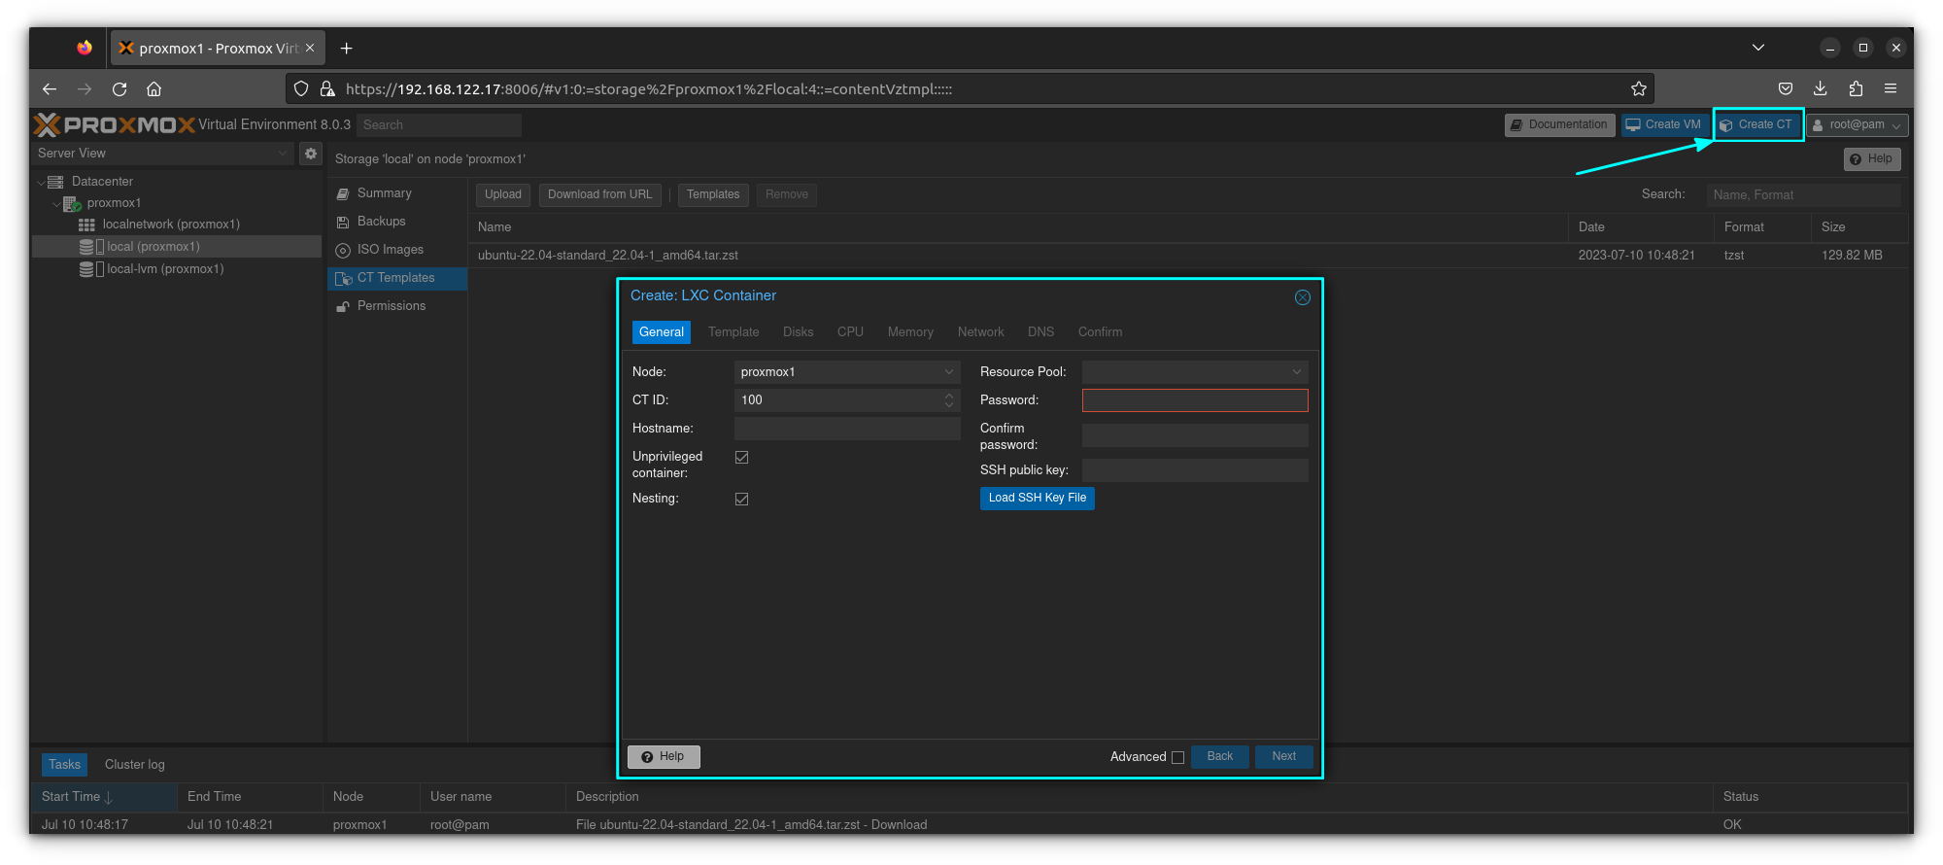Bookmark this page with star icon

1639,88
